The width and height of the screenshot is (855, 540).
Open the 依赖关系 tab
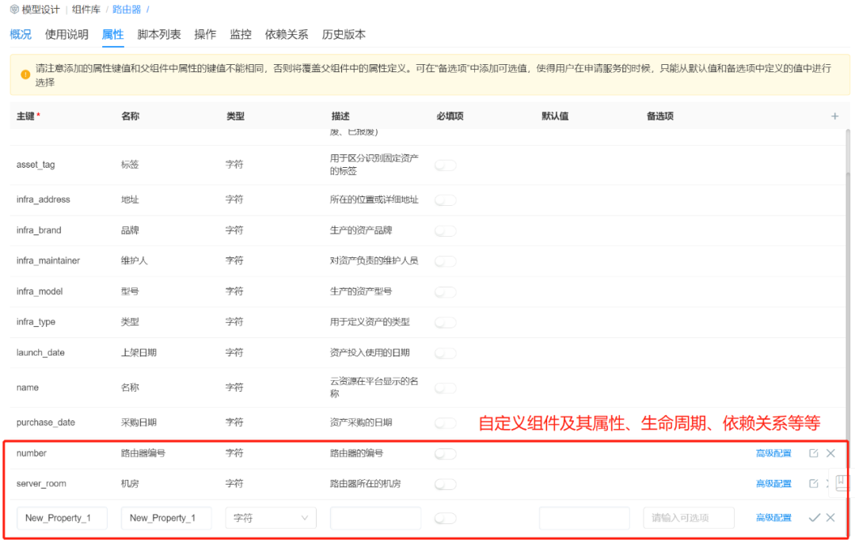point(287,34)
